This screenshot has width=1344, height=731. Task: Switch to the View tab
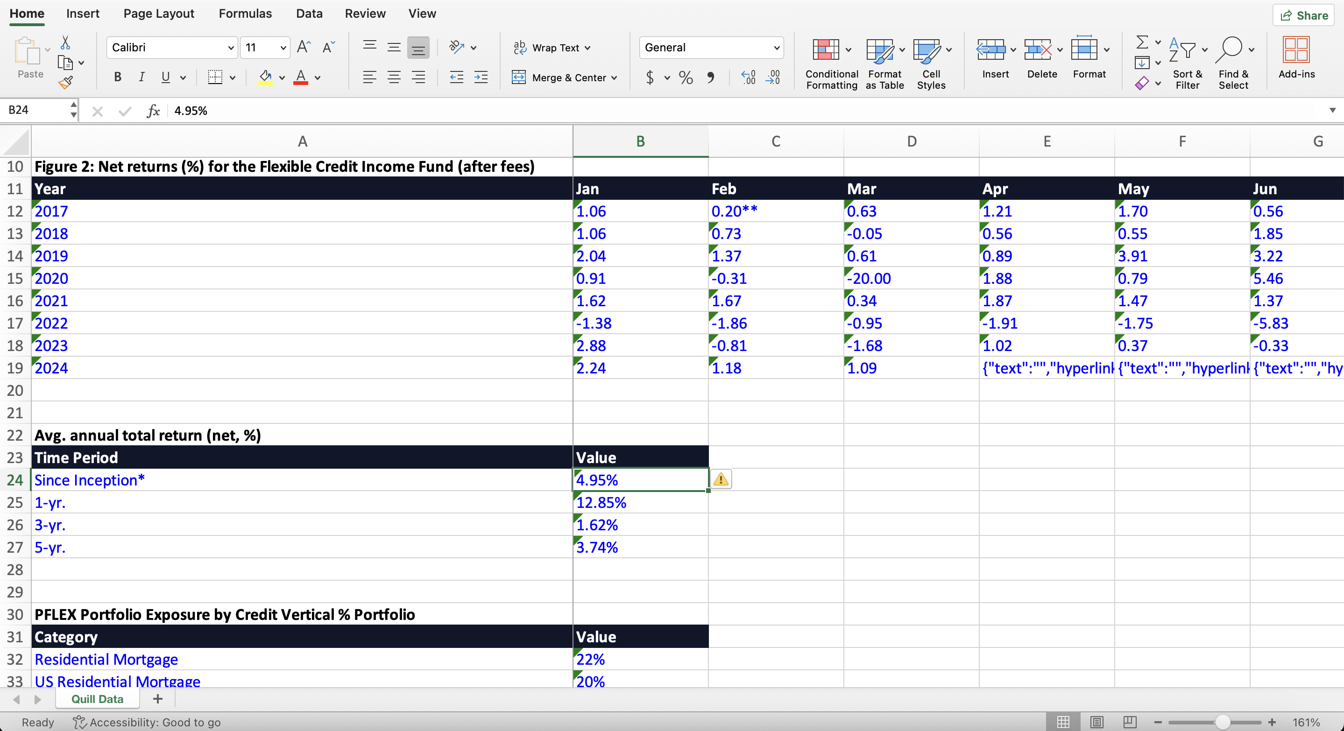422,14
